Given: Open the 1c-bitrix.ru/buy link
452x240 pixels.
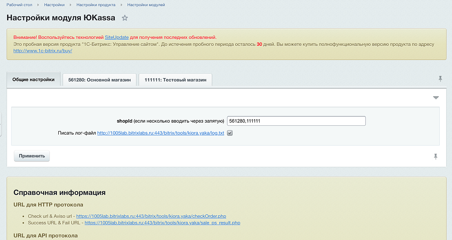Looking at the screenshot, I should pos(42,51).
